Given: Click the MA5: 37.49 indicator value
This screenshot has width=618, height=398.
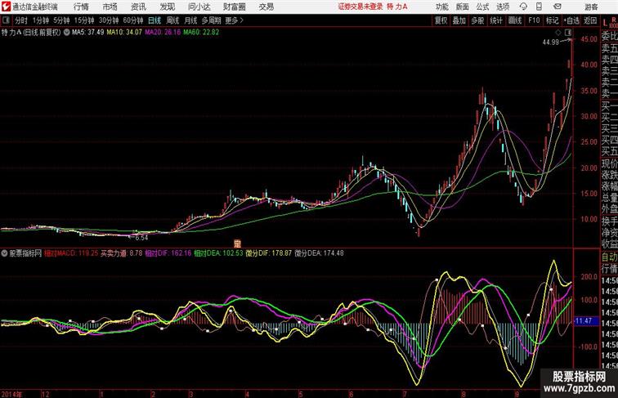Looking at the screenshot, I should (88, 33).
